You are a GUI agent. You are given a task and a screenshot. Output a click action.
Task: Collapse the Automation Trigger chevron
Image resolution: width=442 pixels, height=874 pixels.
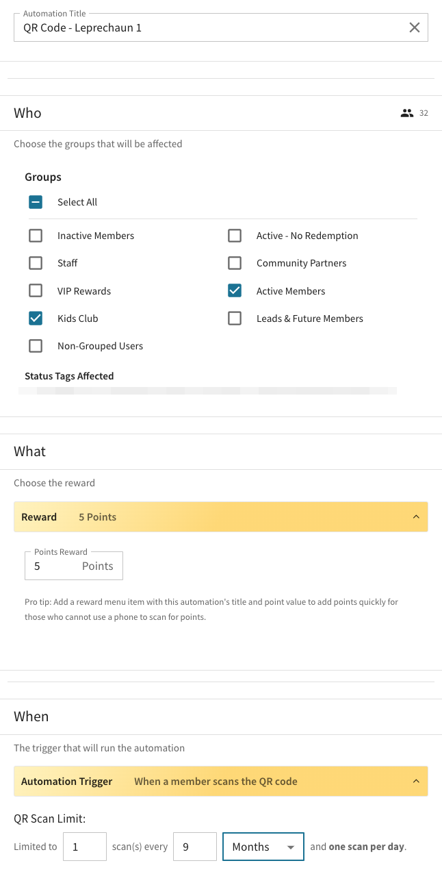[x=416, y=782]
